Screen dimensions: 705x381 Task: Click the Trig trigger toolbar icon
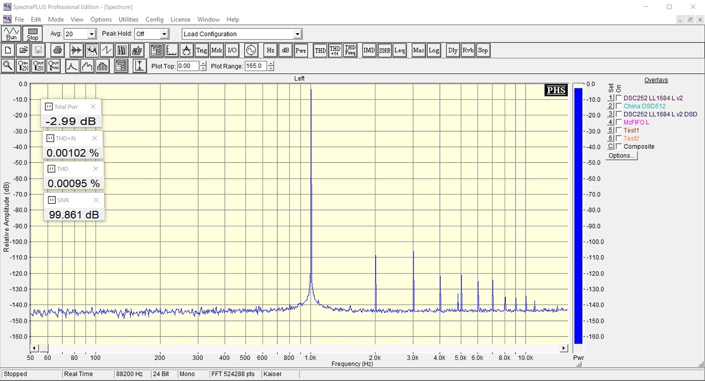202,50
